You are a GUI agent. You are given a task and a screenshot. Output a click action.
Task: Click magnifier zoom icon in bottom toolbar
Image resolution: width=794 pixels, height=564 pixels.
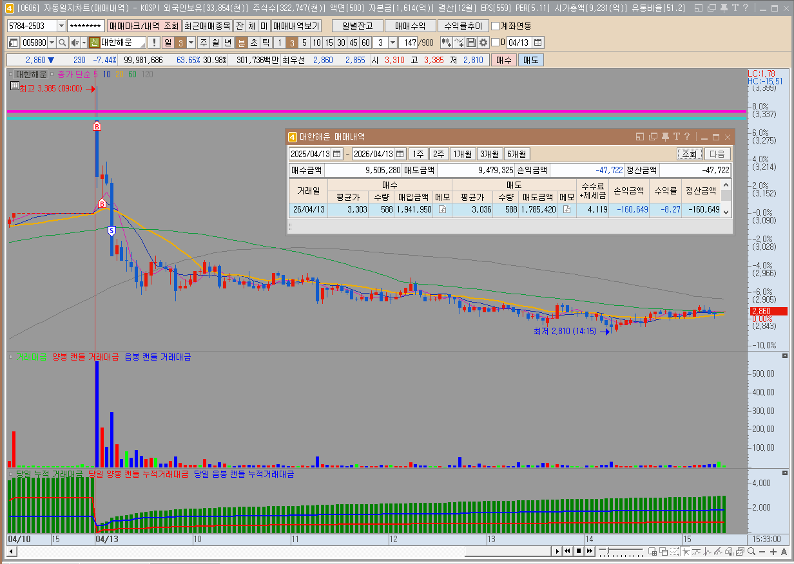pyautogui.click(x=751, y=552)
